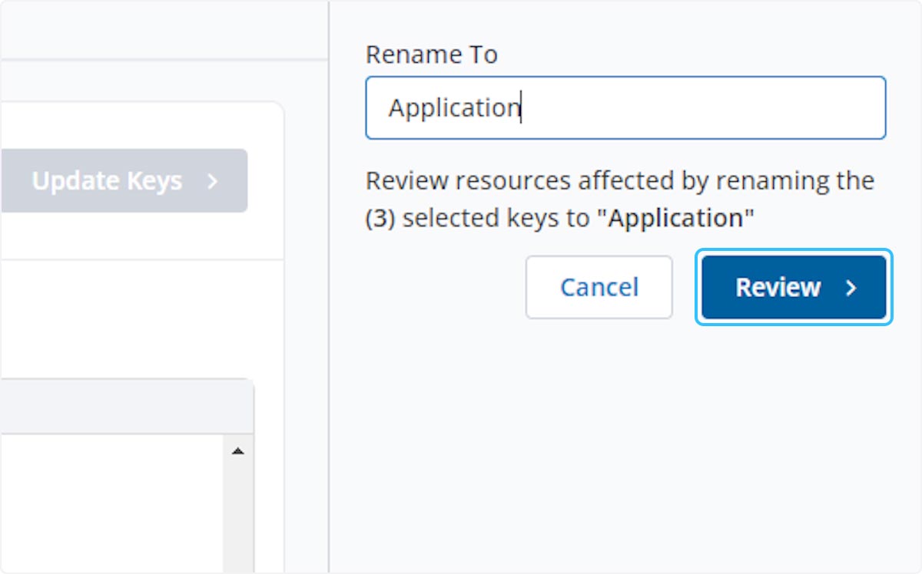Click the chevron arrow on Review button
Image resolution: width=922 pixels, height=574 pixels.
tap(851, 288)
